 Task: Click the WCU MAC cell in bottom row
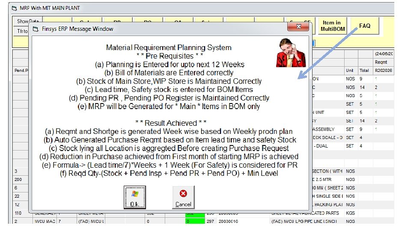coord(45,221)
